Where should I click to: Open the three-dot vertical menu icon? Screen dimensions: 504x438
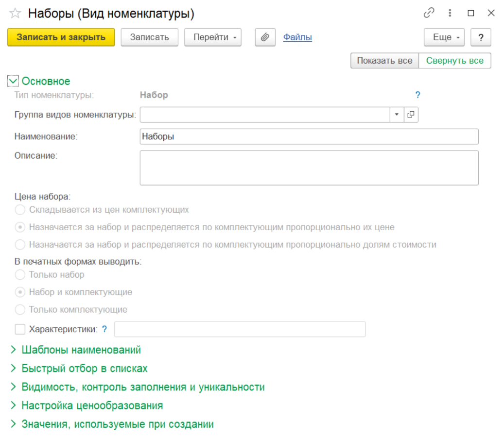(450, 13)
